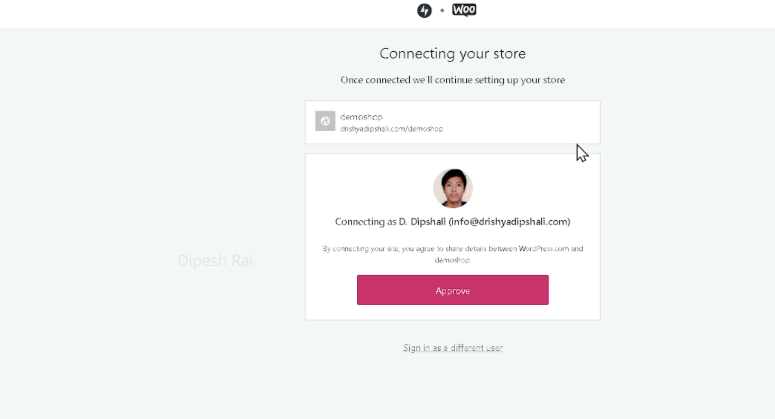Click the Once connected subtitle text
The width and height of the screenshot is (775, 419).
pos(453,80)
